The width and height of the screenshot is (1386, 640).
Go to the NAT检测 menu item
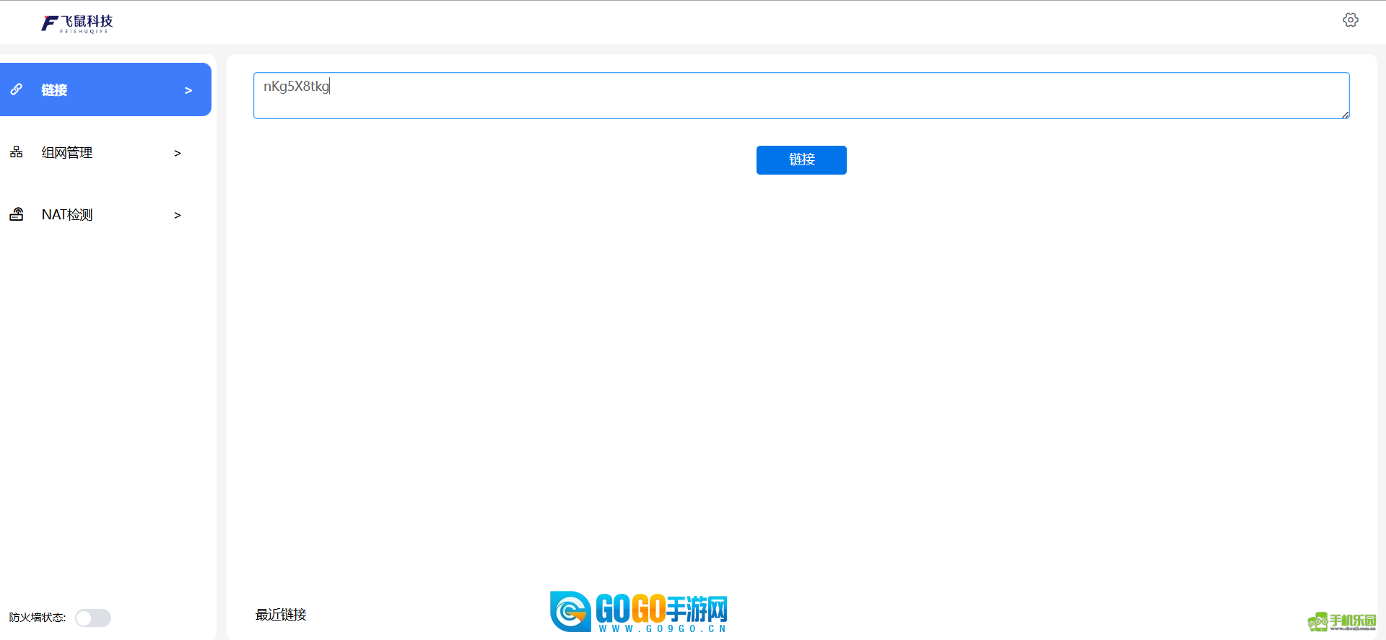(x=67, y=215)
